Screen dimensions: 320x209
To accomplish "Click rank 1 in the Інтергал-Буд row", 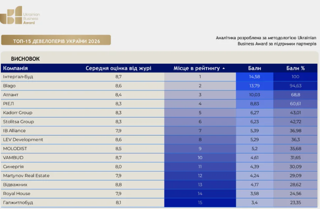I will click(x=200, y=77).
